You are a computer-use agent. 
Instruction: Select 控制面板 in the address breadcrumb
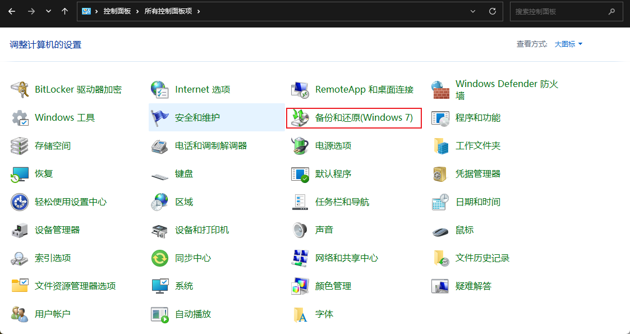pos(117,11)
